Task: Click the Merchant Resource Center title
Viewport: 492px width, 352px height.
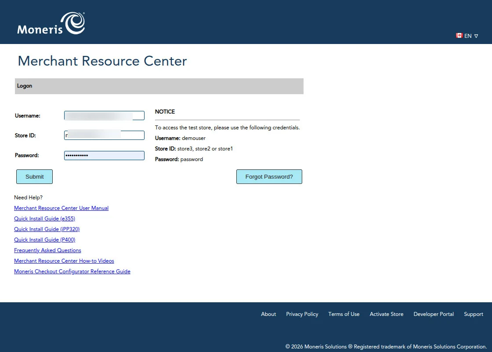Action: (x=102, y=61)
